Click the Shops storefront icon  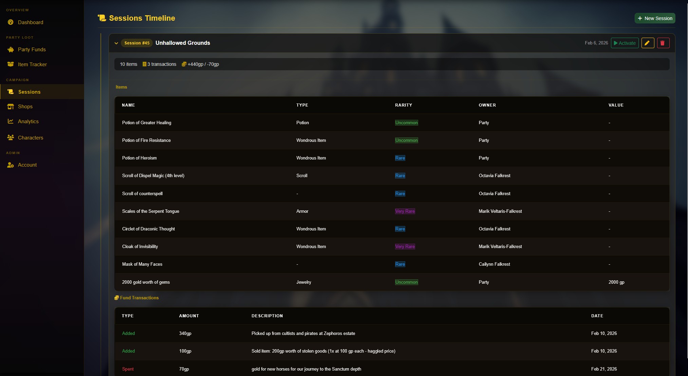11,107
